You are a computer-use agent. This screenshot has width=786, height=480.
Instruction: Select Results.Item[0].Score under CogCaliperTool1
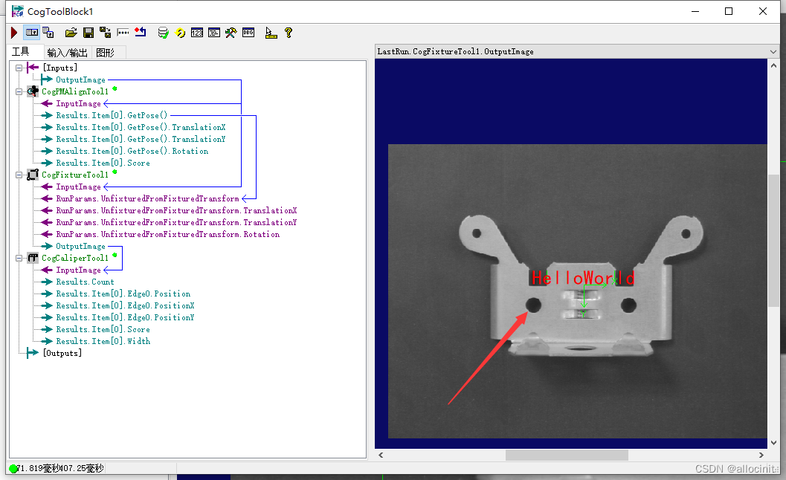[103, 330]
